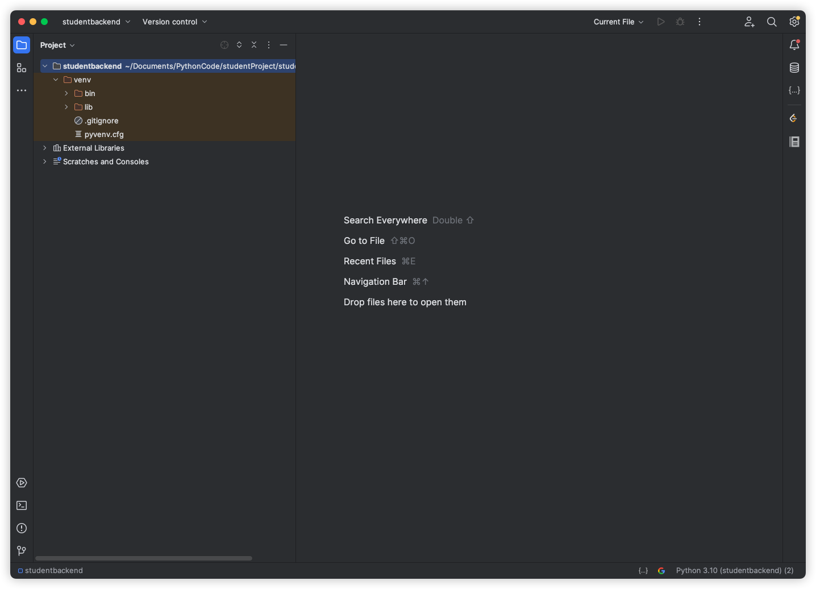Click the Project panel horizontal scrollbar
The height and width of the screenshot is (589, 816).
pyautogui.click(x=144, y=558)
